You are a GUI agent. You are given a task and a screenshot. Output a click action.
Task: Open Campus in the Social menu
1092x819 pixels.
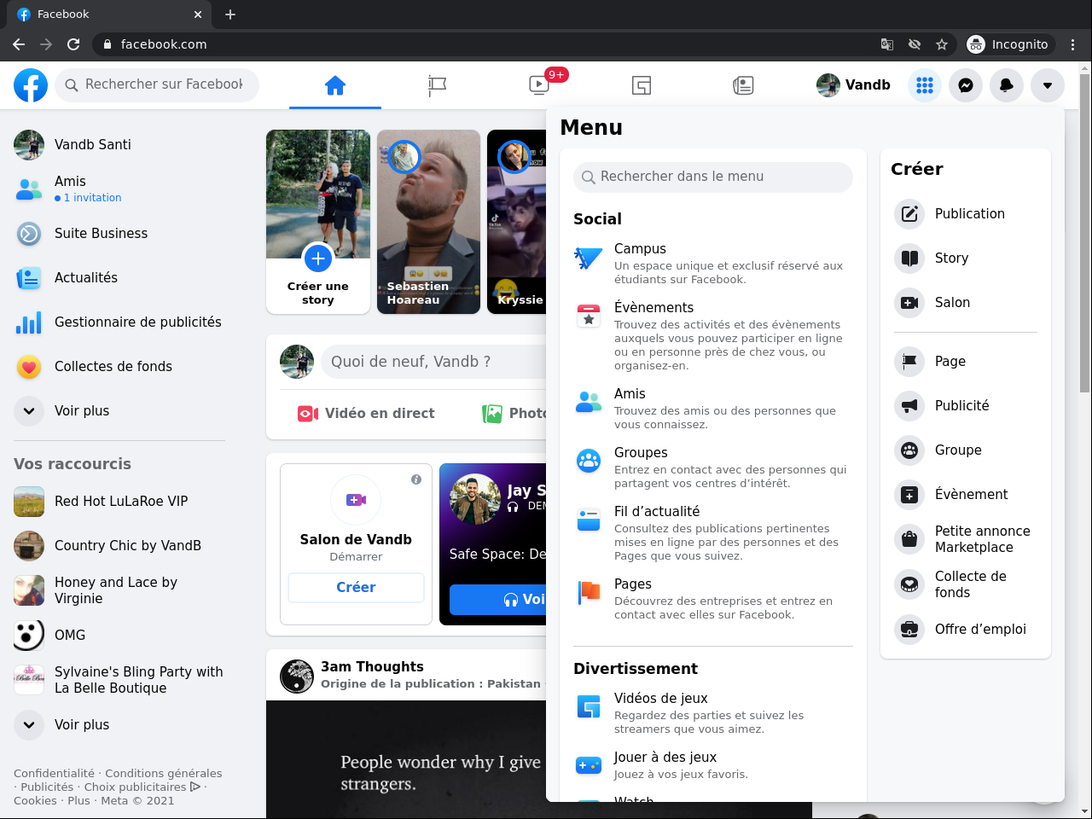click(713, 264)
